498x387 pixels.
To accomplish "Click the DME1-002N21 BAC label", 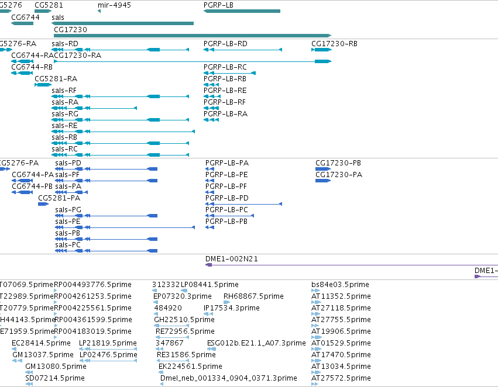I will click(x=232, y=259).
